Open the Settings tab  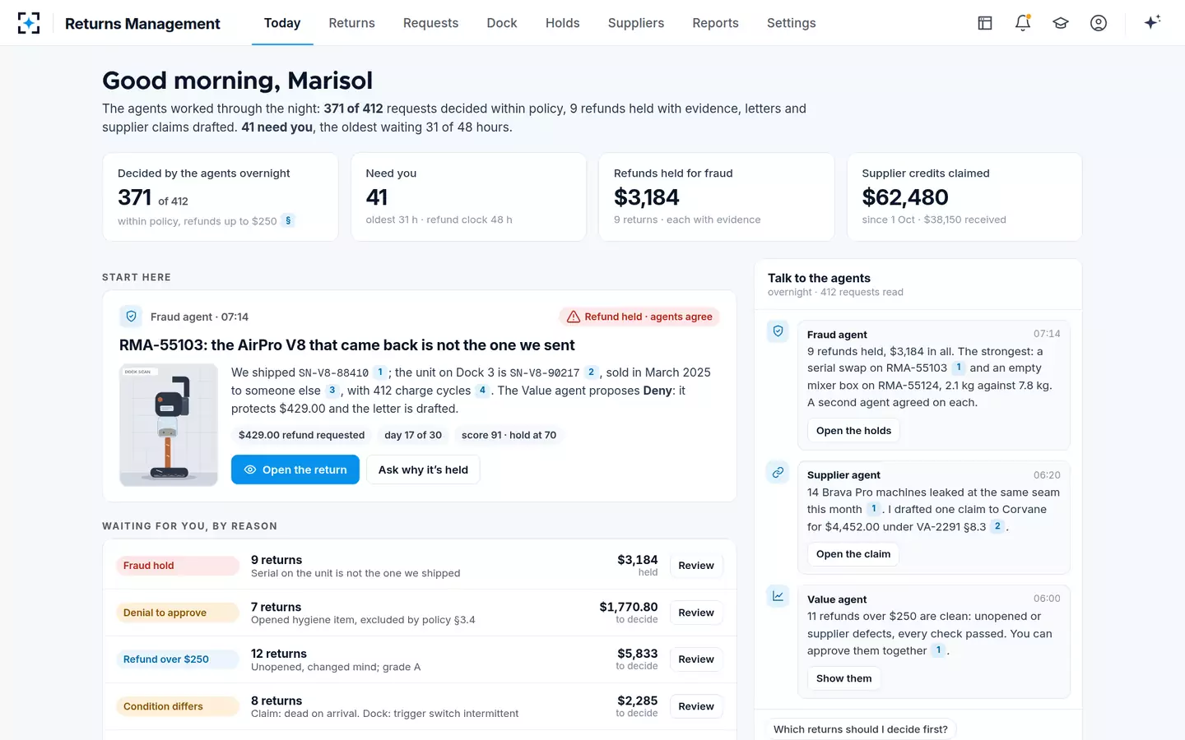click(792, 23)
